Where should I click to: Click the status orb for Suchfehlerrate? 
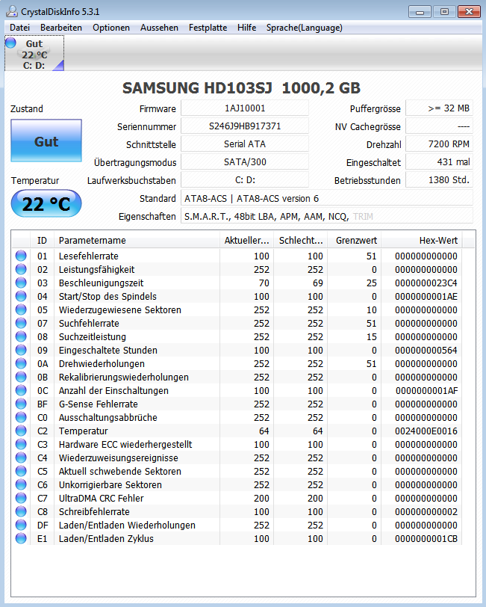(21, 323)
